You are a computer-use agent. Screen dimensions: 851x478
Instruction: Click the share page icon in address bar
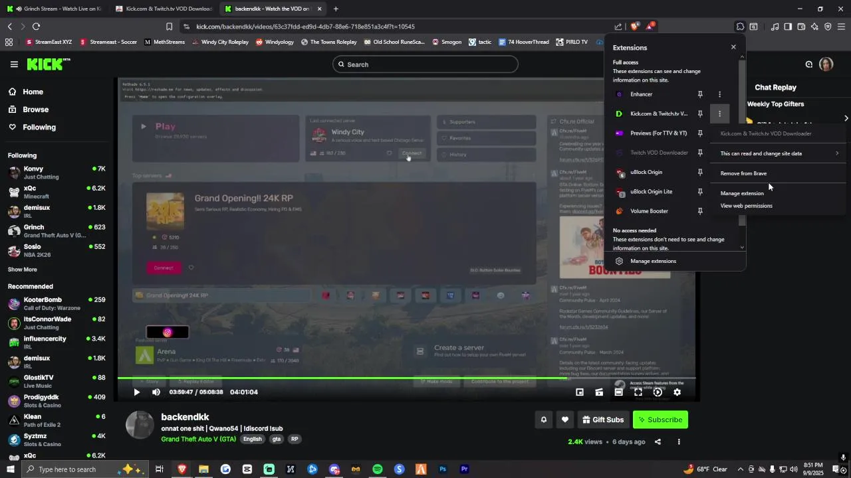(618, 27)
